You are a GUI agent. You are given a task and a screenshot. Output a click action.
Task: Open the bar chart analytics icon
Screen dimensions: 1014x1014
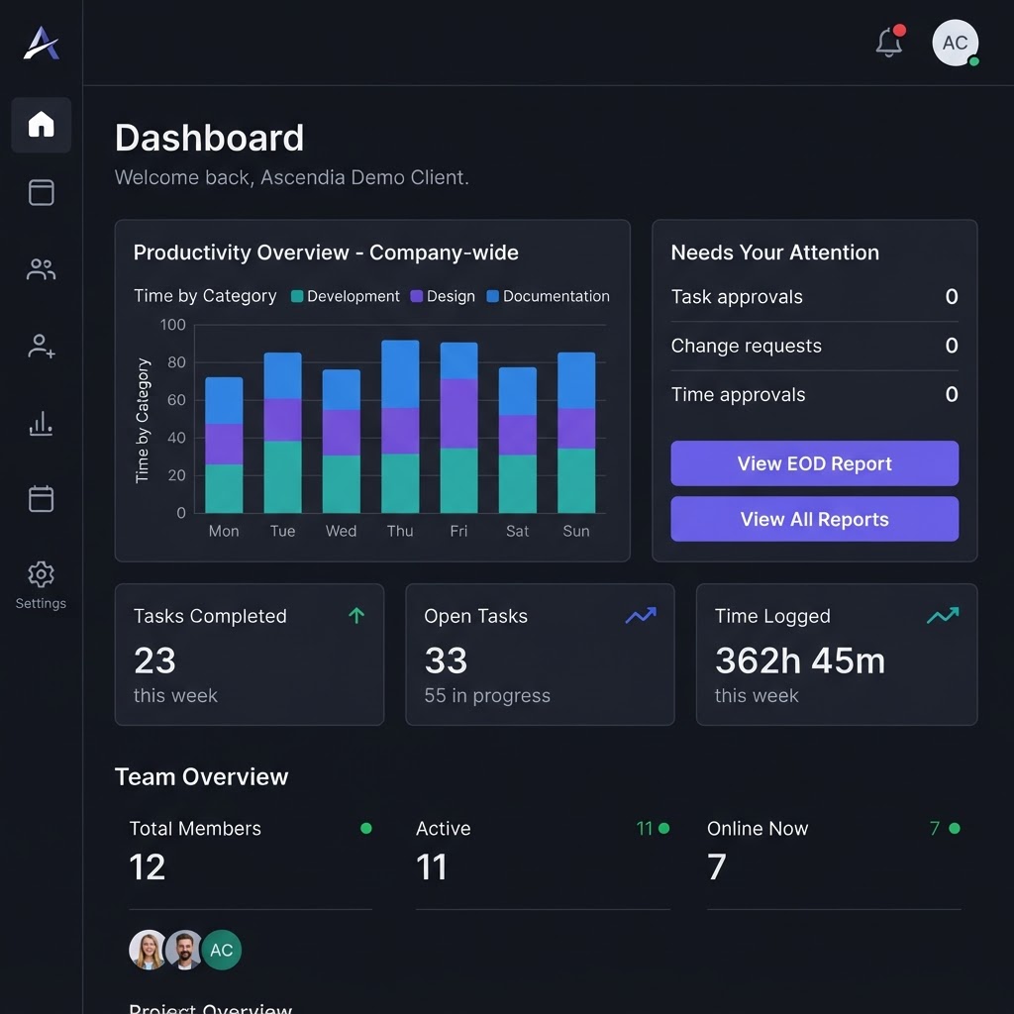coord(42,424)
